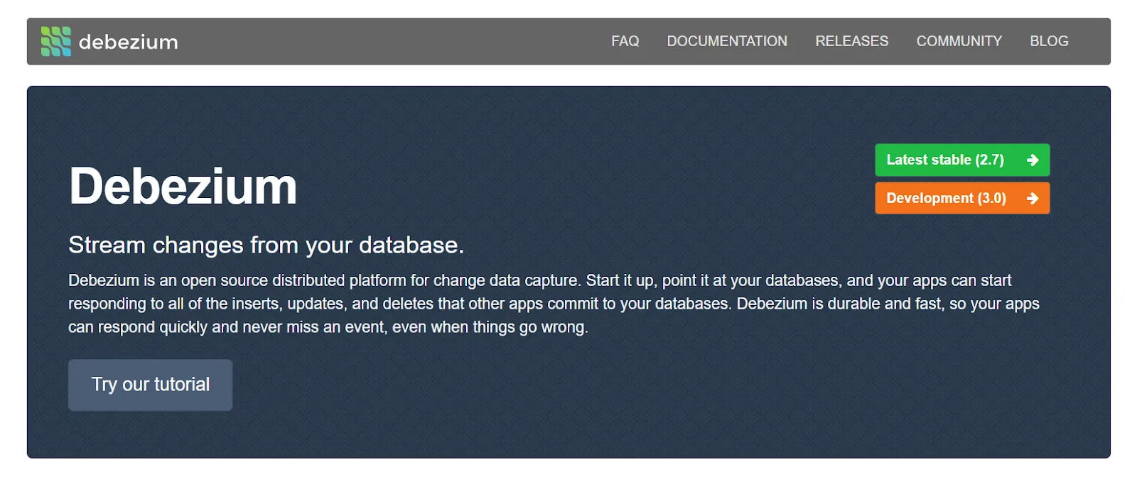Click the Debezium logo icon
The image size is (1137, 479).
(x=56, y=41)
